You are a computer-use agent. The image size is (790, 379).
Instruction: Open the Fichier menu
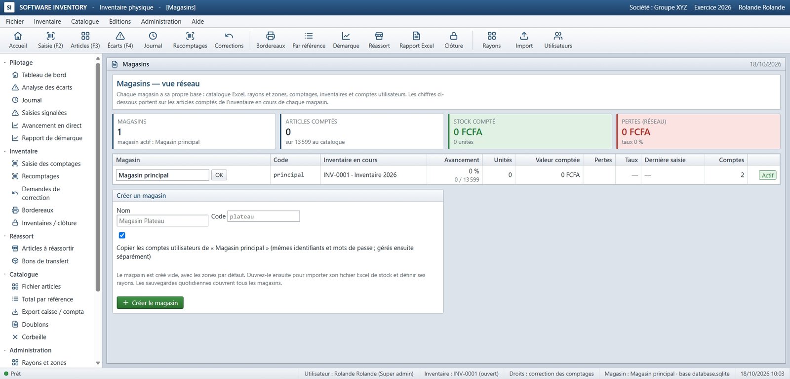pos(15,21)
